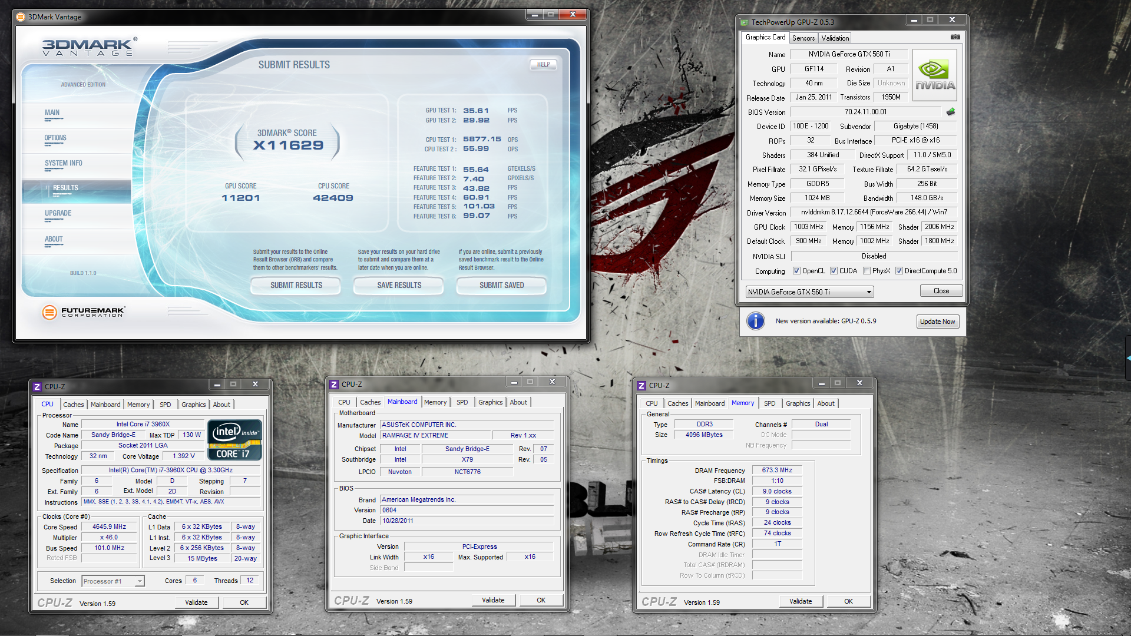
Task: Toggle the PhysX checkbox in GPU-Z
Action: pos(867,271)
